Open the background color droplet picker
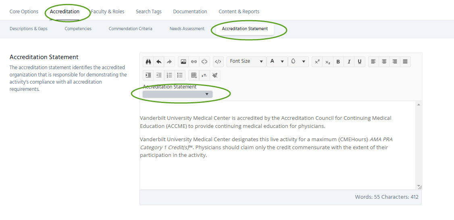Viewport: 454px width, 220px height. tap(298, 62)
